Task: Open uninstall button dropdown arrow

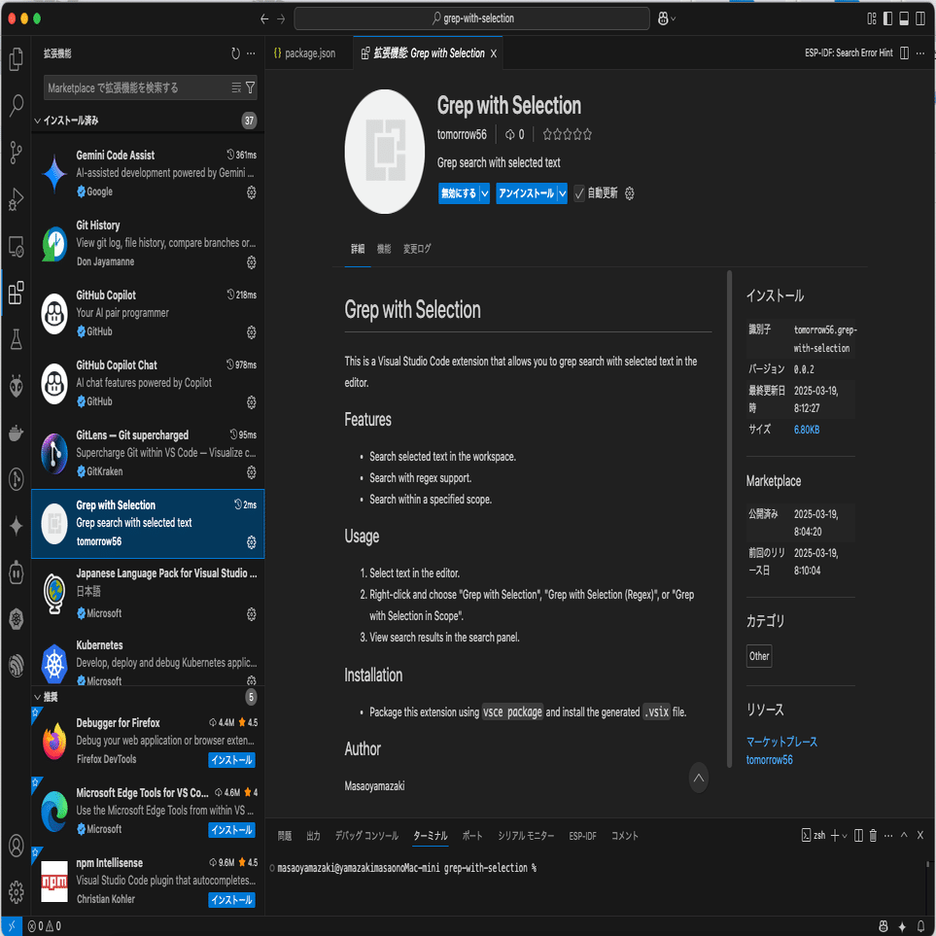Action: pyautogui.click(x=562, y=193)
